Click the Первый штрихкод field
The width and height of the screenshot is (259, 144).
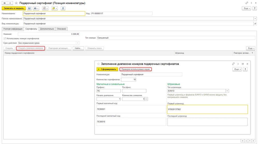click(207, 109)
